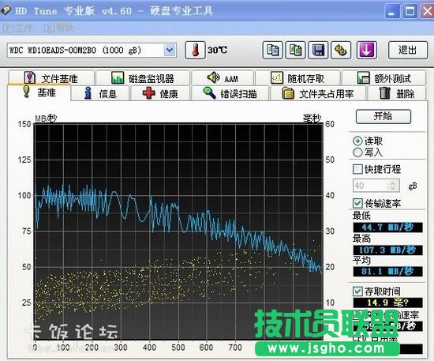This screenshot has height=361, width=434.
Task: Click the 开始 start button
Action: click(x=383, y=116)
